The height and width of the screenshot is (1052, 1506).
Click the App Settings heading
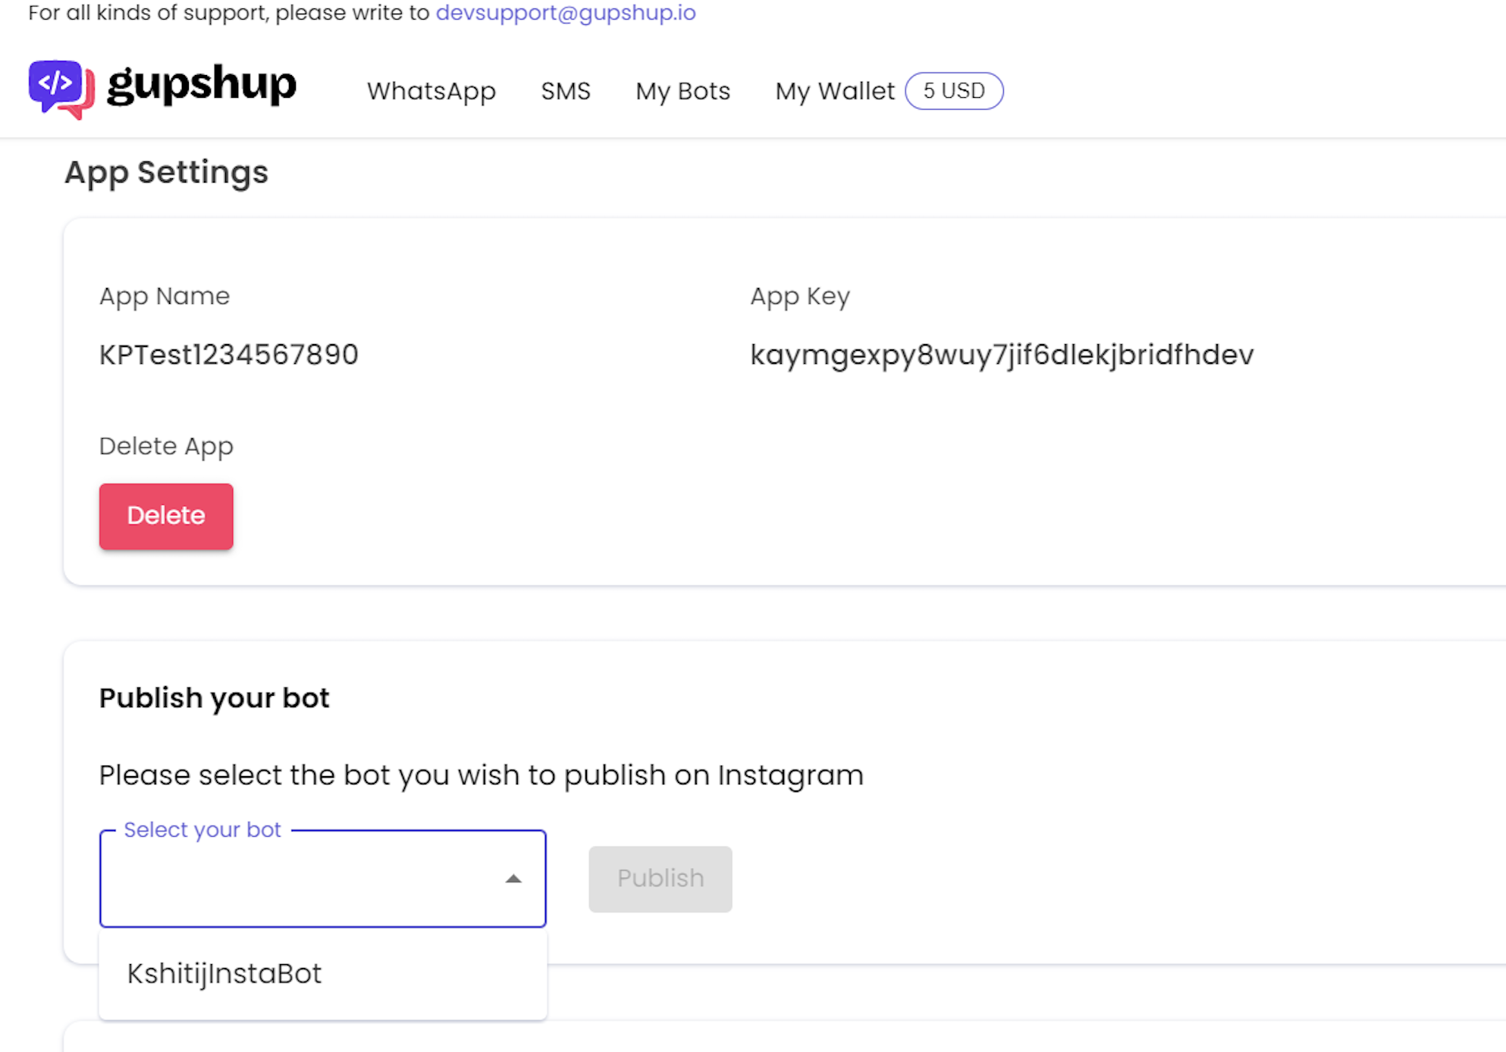166,172
